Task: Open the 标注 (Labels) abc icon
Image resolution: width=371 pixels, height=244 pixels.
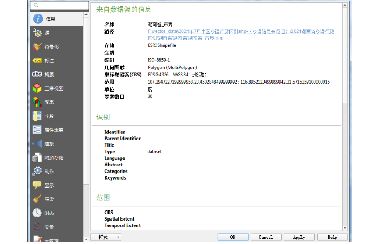Action: coord(37,60)
